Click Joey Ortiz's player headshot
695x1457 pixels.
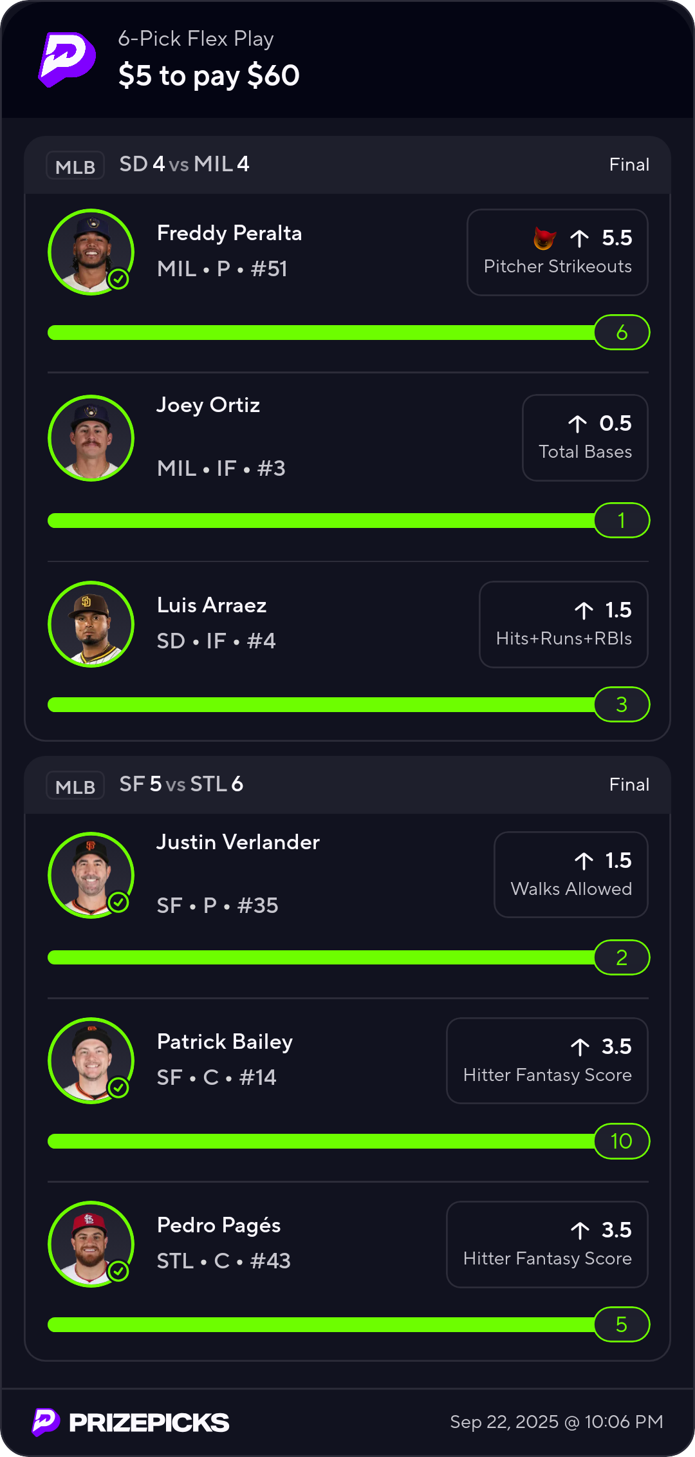(91, 438)
